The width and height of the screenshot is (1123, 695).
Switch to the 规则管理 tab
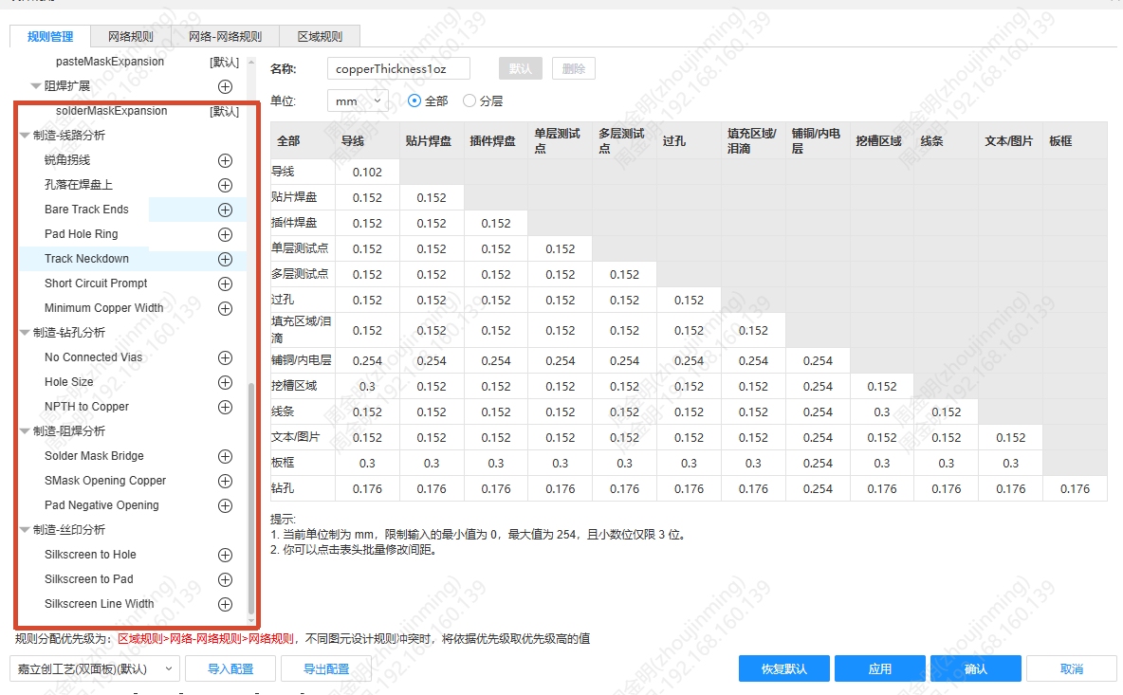pos(50,36)
